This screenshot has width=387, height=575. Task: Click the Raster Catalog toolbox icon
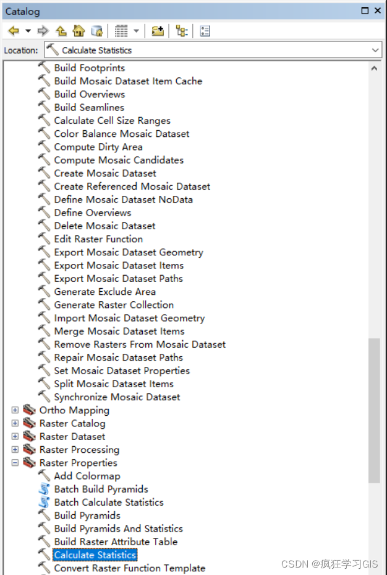click(x=29, y=423)
